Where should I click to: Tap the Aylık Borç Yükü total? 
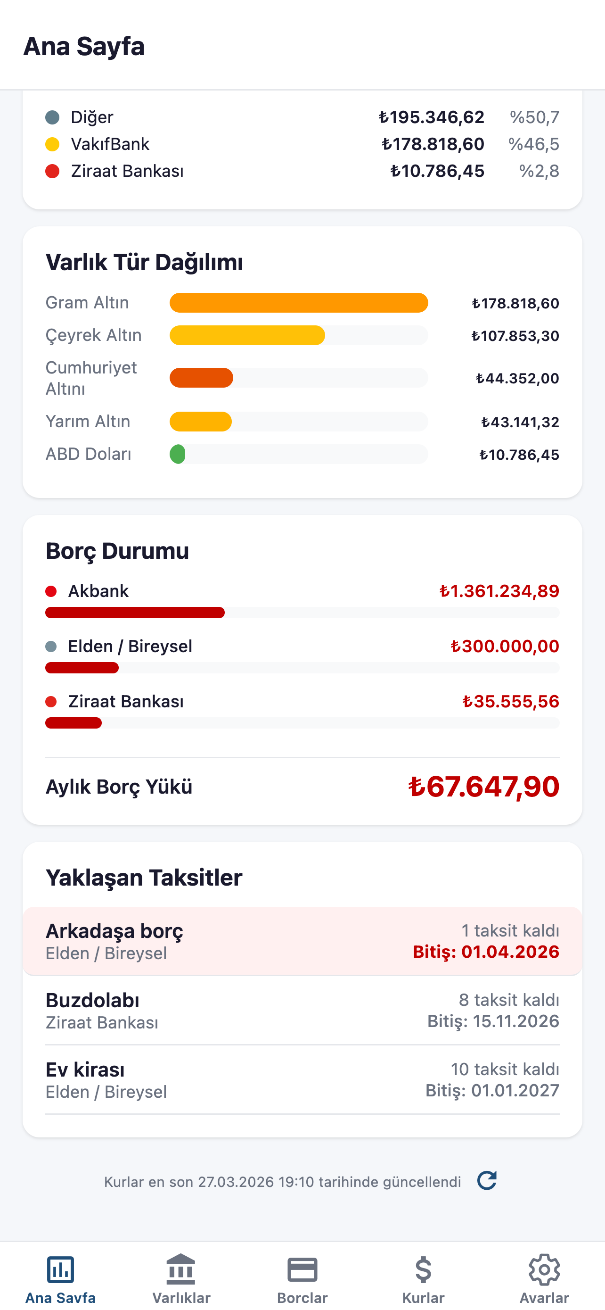point(483,786)
